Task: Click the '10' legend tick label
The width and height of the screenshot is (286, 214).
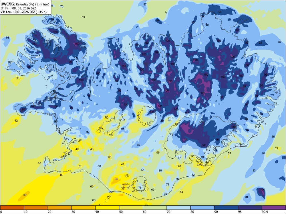Action: tap(26, 212)
